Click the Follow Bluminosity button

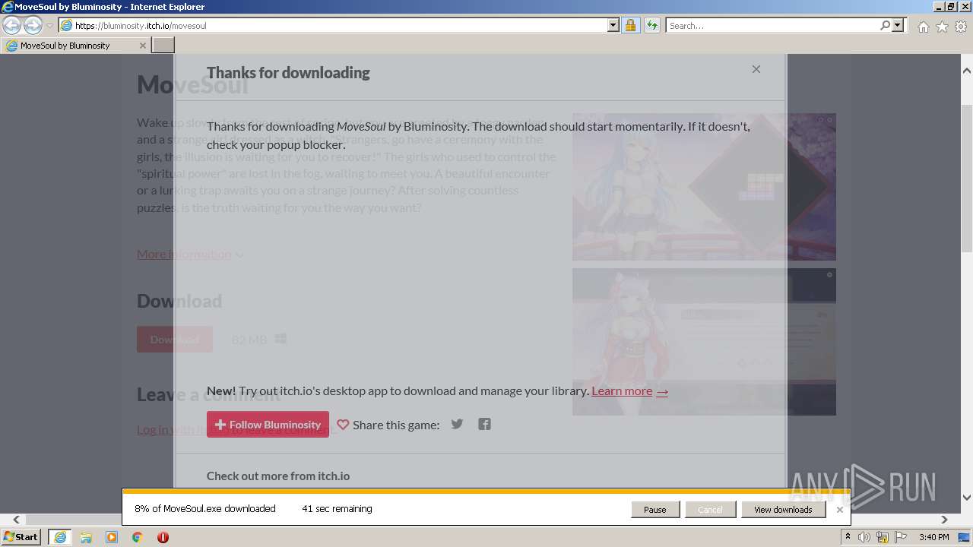[x=268, y=425]
